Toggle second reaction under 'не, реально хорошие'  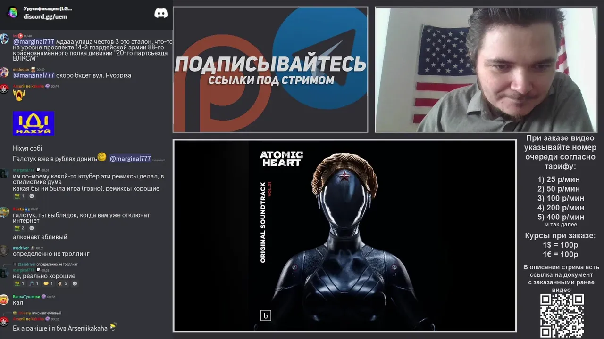tap(34, 284)
